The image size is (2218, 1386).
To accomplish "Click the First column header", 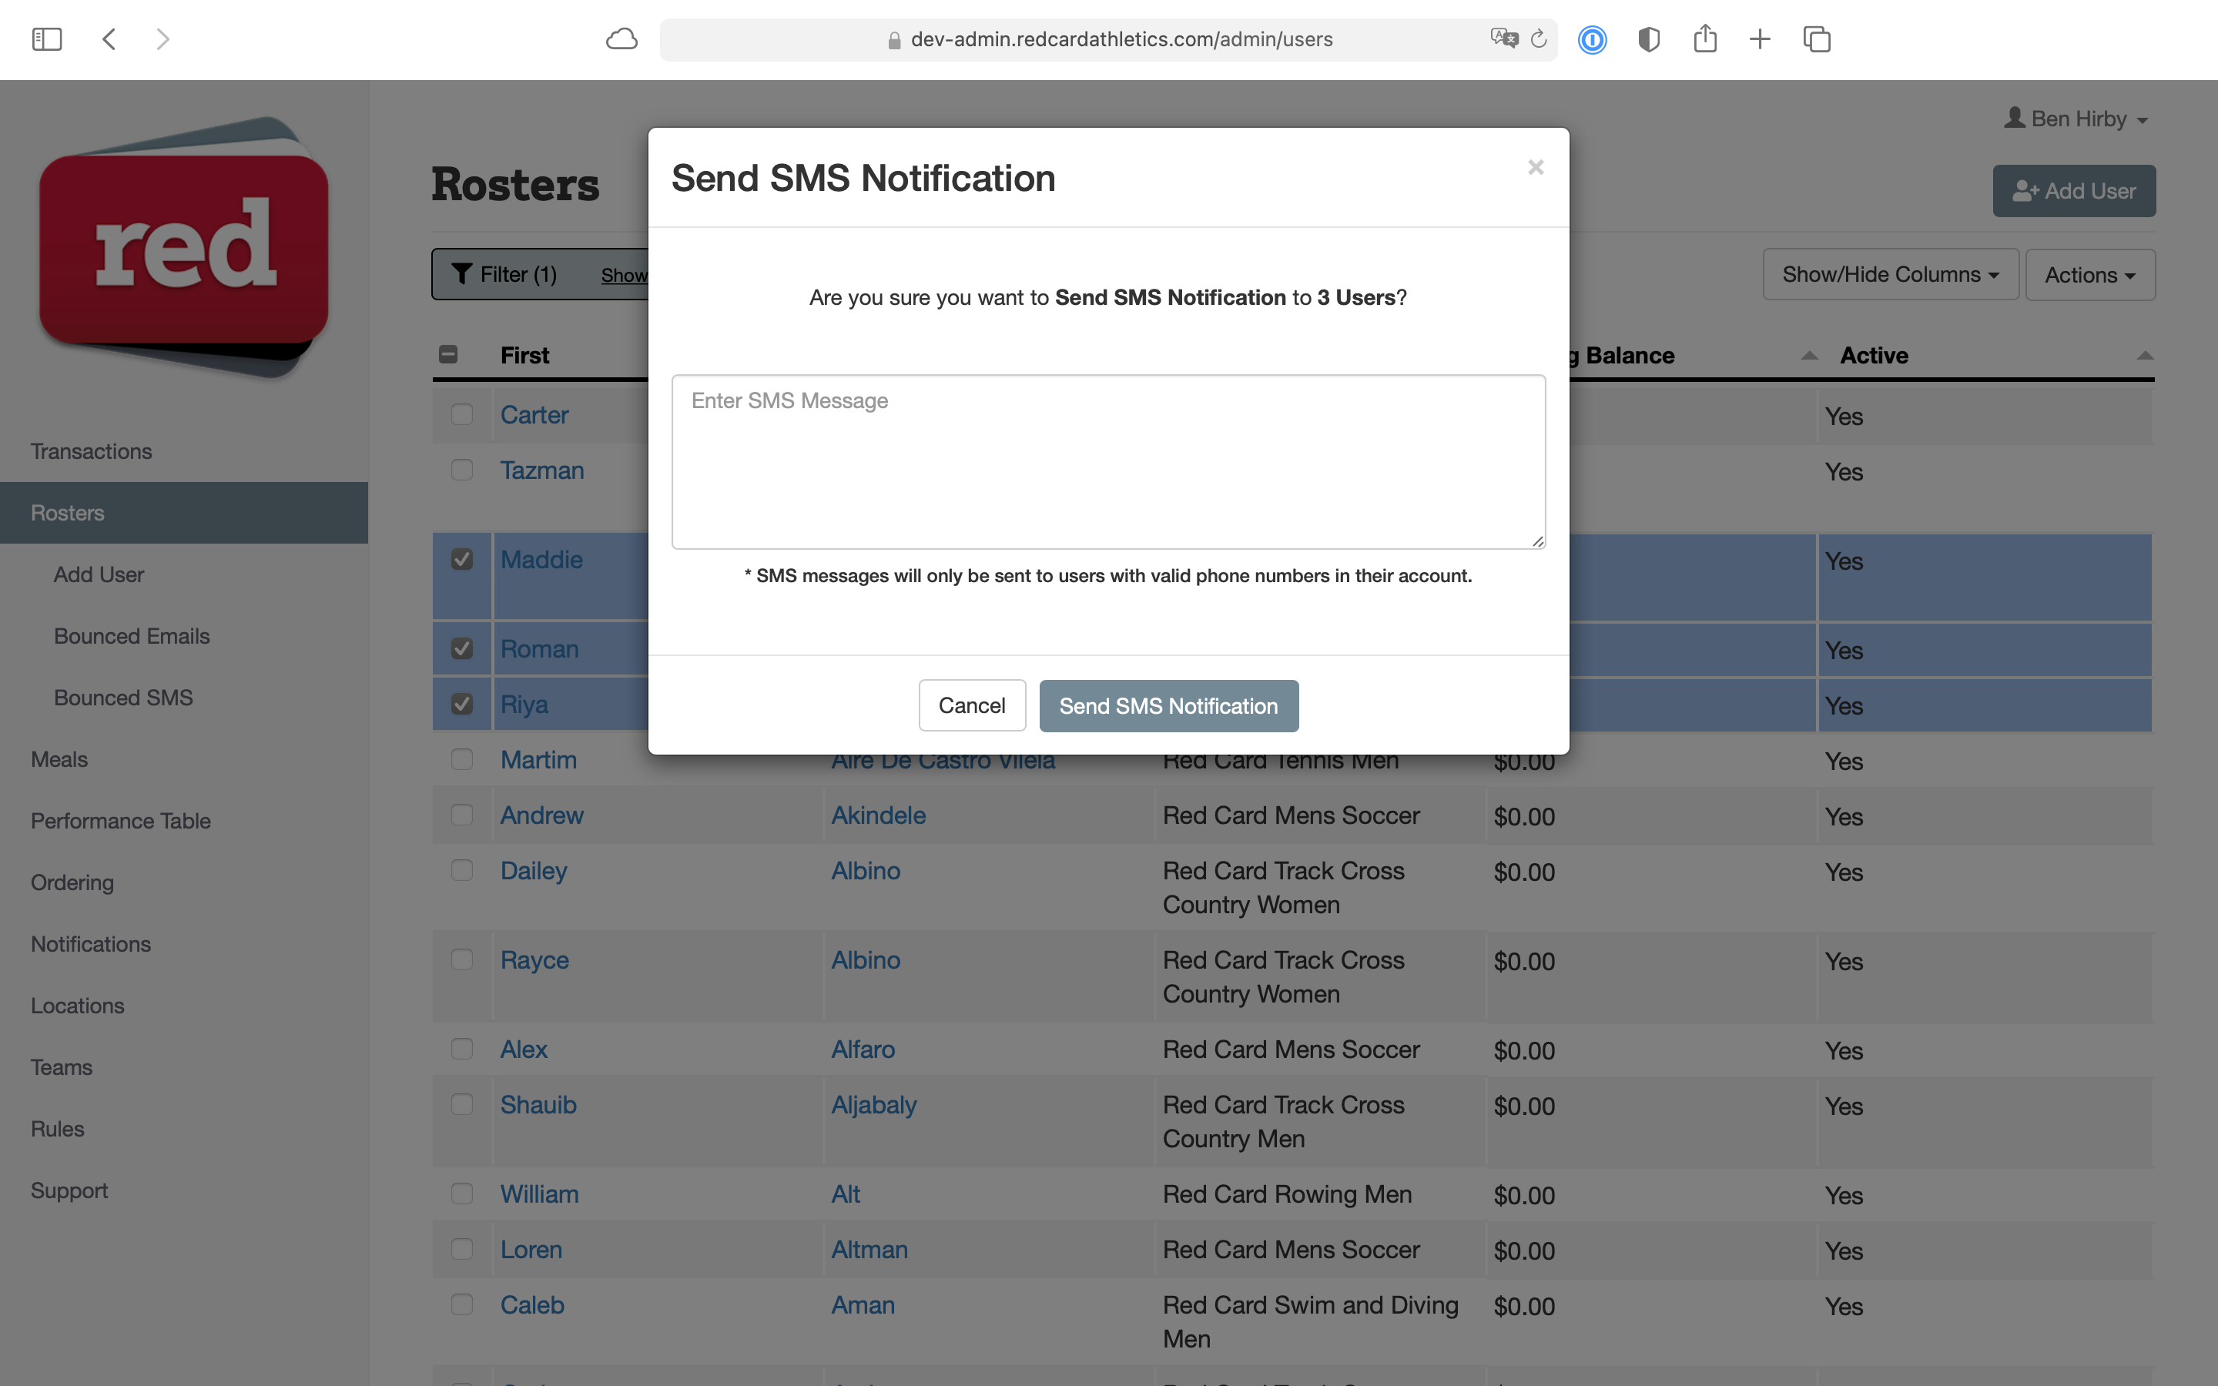I will point(524,356).
